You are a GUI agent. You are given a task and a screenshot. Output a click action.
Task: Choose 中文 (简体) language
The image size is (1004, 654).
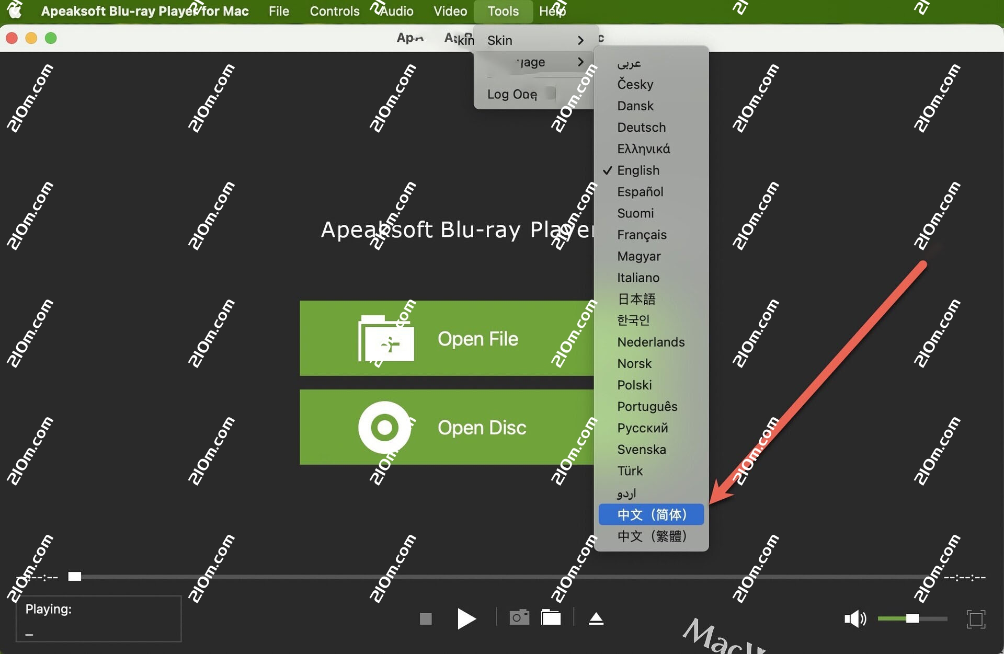(x=651, y=514)
